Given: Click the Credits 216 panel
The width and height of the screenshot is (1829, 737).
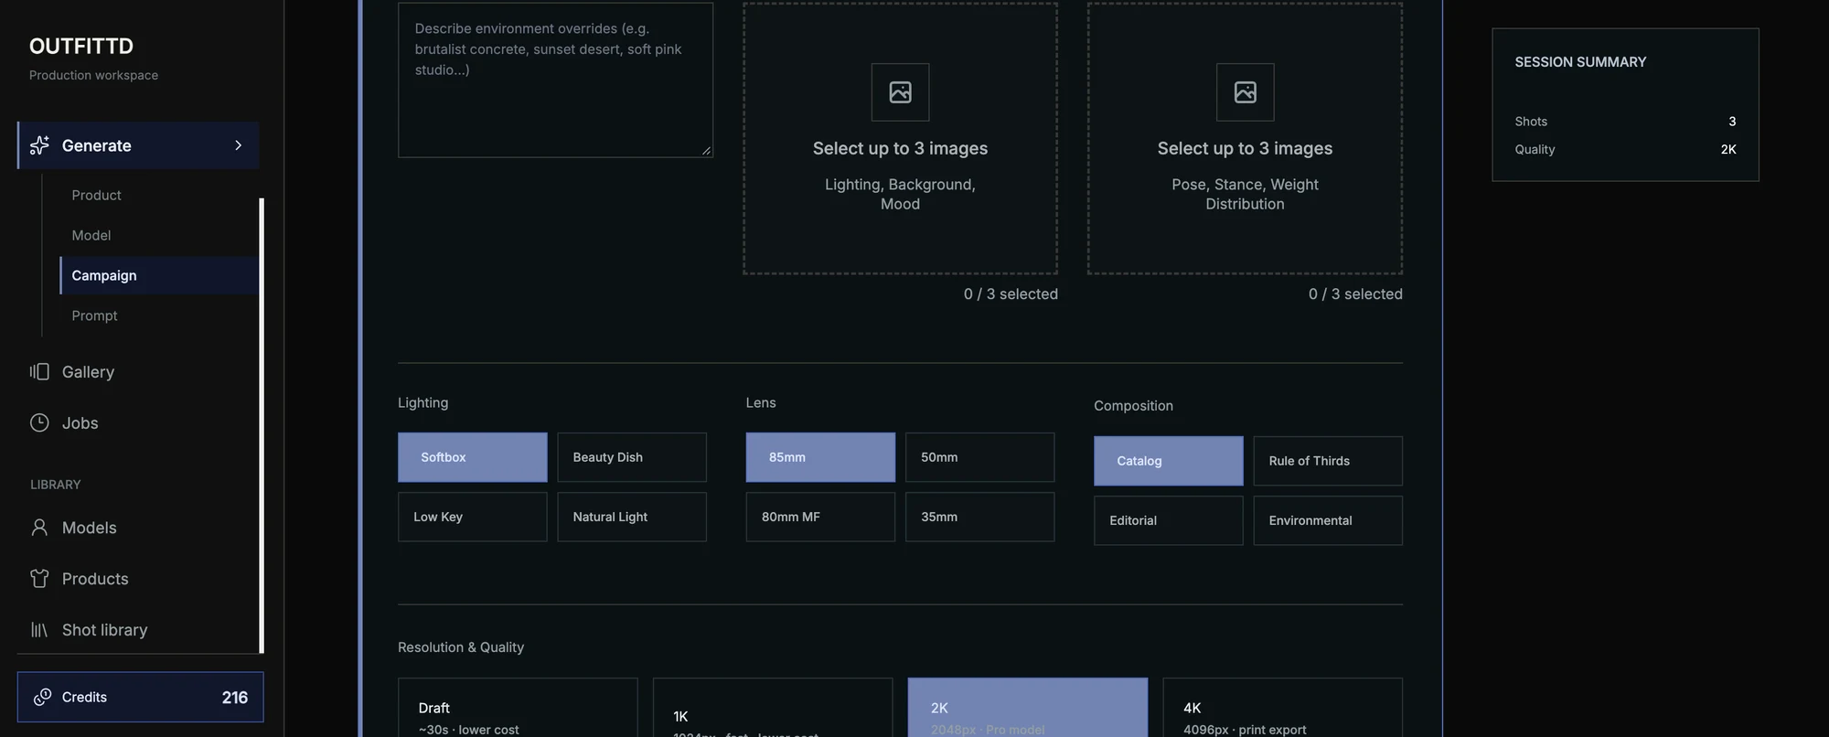Looking at the screenshot, I should point(140,697).
